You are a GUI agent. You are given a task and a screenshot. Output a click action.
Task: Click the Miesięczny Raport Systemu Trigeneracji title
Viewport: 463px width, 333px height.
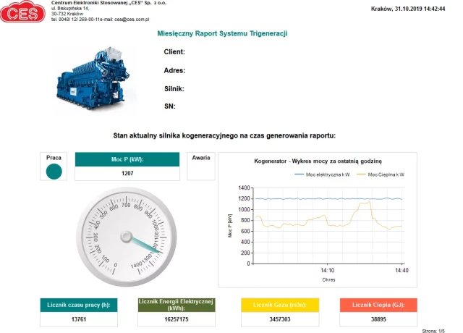coord(223,33)
